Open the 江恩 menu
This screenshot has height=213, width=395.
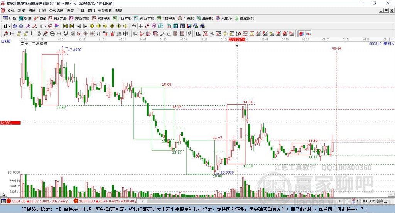click(x=42, y=10)
